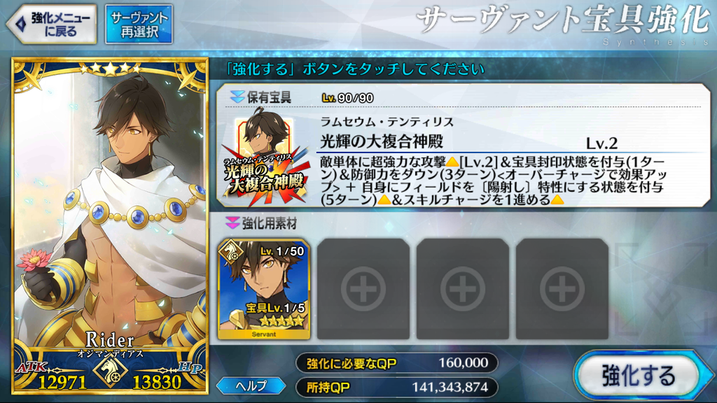717x403 pixels.
Task: Tap the back arrow diamond icon
Action: coord(20,24)
